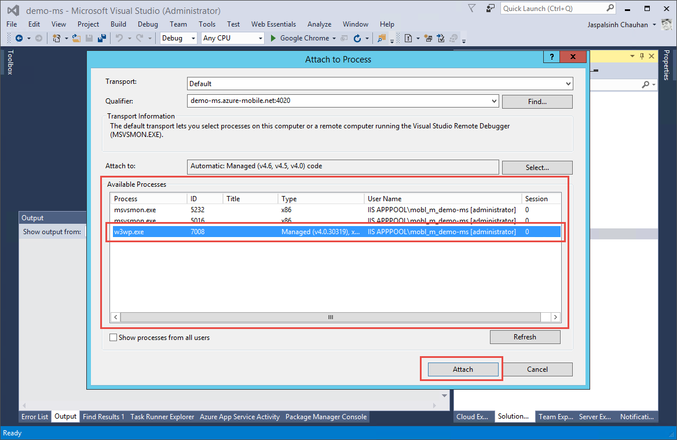Click the Refresh button

(x=525, y=337)
